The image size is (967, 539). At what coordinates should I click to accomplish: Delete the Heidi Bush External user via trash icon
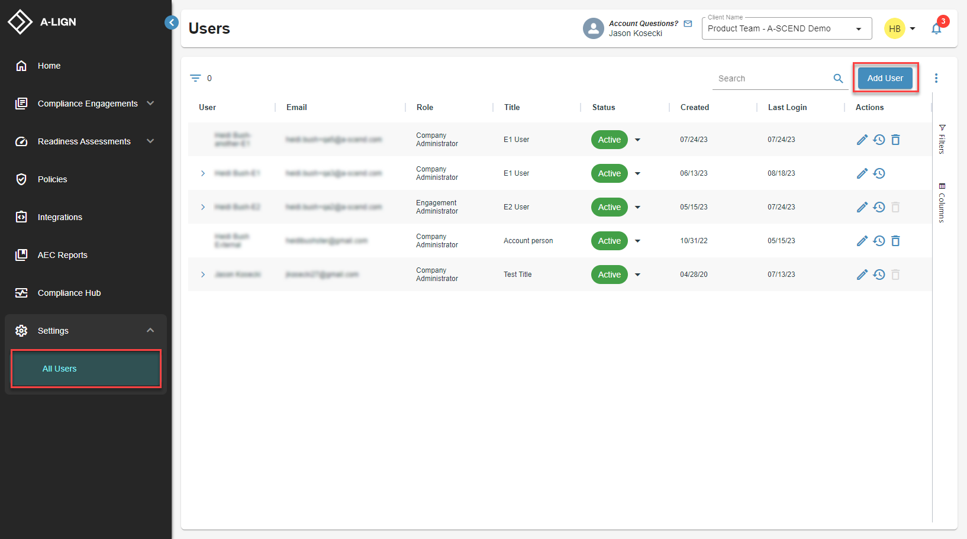pos(895,241)
